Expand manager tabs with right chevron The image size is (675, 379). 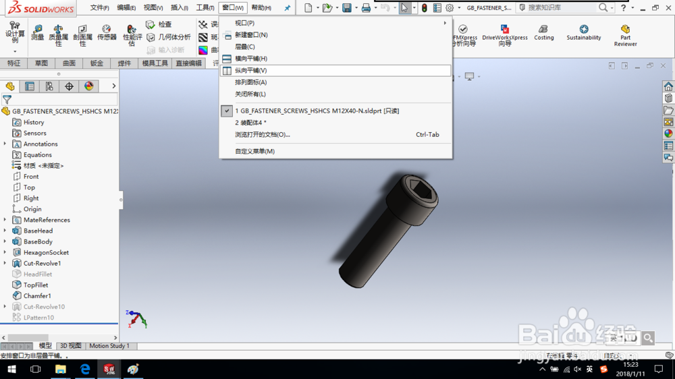[x=113, y=86]
